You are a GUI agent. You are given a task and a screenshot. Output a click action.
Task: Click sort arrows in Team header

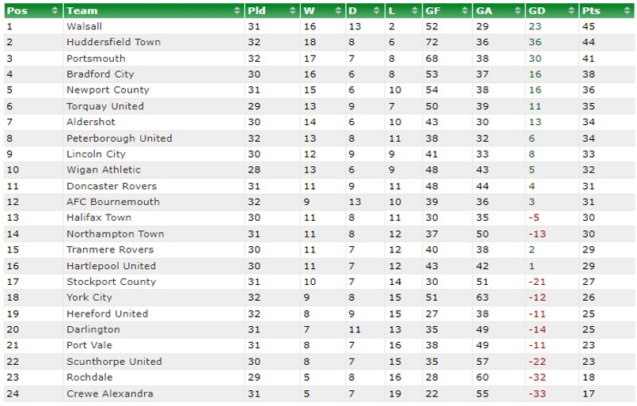tap(237, 10)
